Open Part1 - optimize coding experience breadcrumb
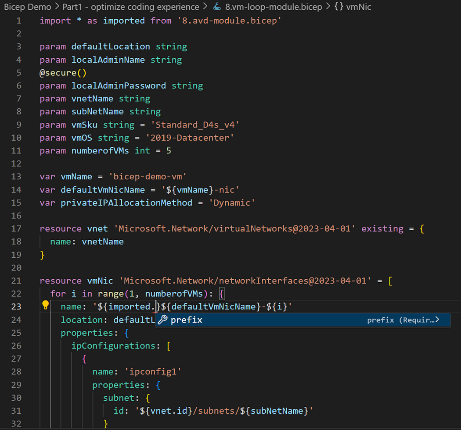The image size is (461, 430). pyautogui.click(x=131, y=7)
